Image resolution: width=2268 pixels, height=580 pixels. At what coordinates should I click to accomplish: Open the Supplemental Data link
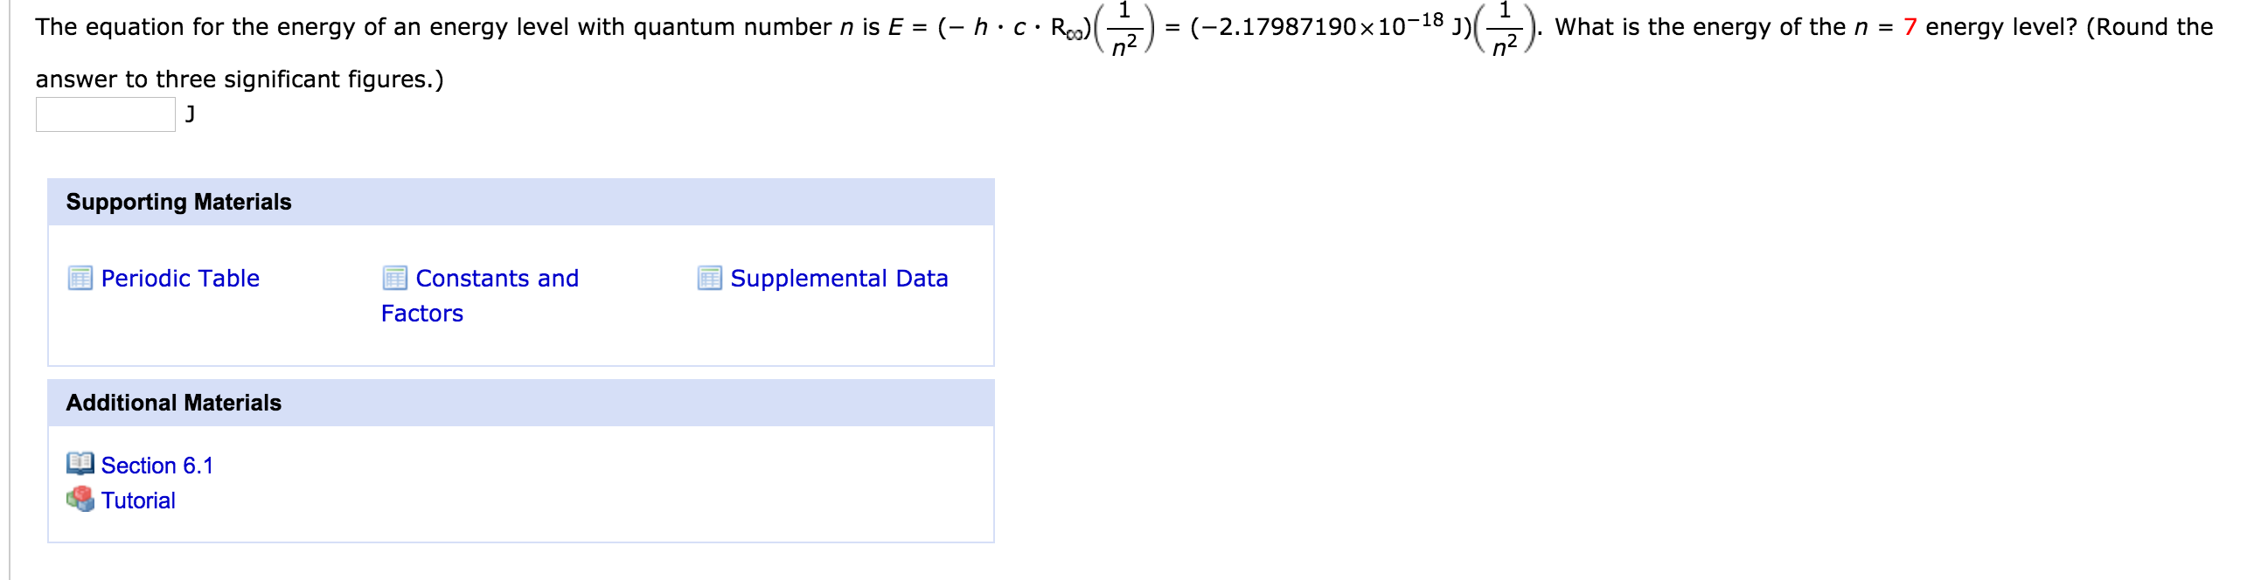[x=839, y=278]
